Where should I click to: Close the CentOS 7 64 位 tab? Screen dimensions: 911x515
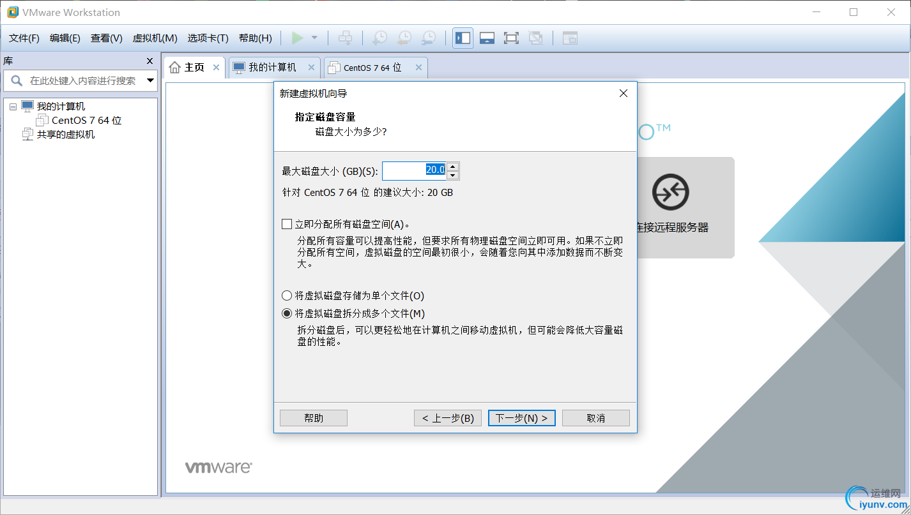coord(418,68)
